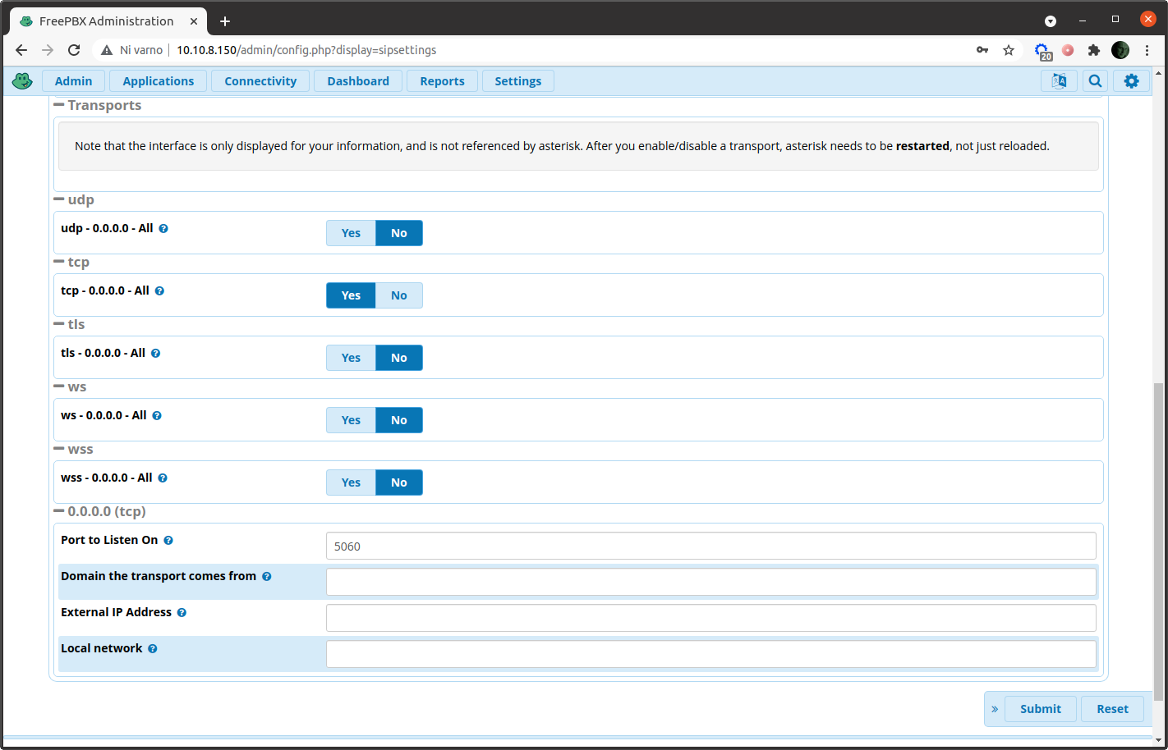Open the language selection icon
The height and width of the screenshot is (750, 1168).
pyautogui.click(x=1059, y=80)
